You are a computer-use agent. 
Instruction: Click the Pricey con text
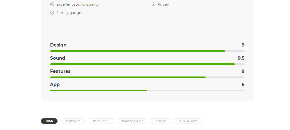pyautogui.click(x=163, y=4)
